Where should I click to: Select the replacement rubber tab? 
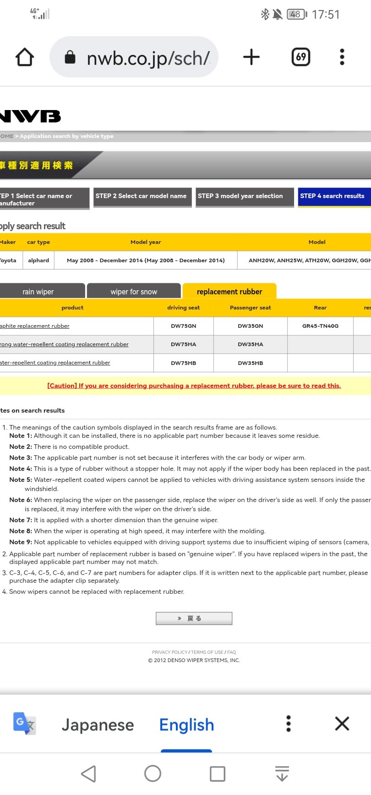pyautogui.click(x=229, y=292)
